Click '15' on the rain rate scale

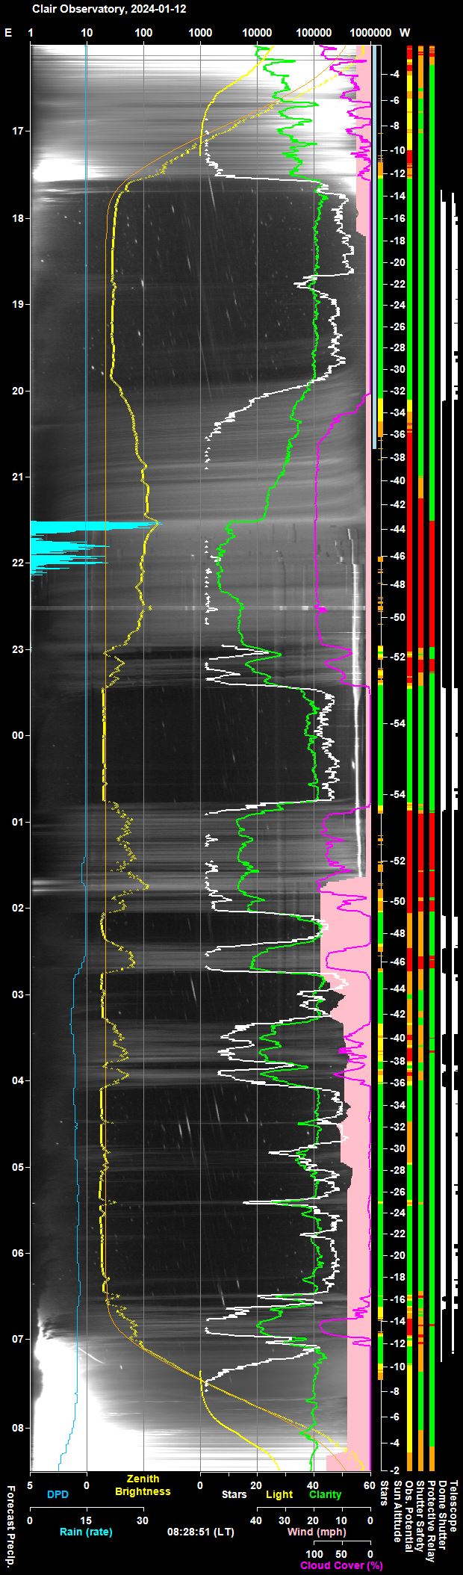click(x=86, y=1520)
